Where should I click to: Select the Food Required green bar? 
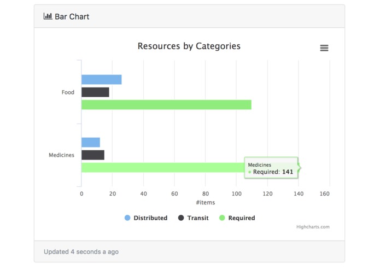167,105
